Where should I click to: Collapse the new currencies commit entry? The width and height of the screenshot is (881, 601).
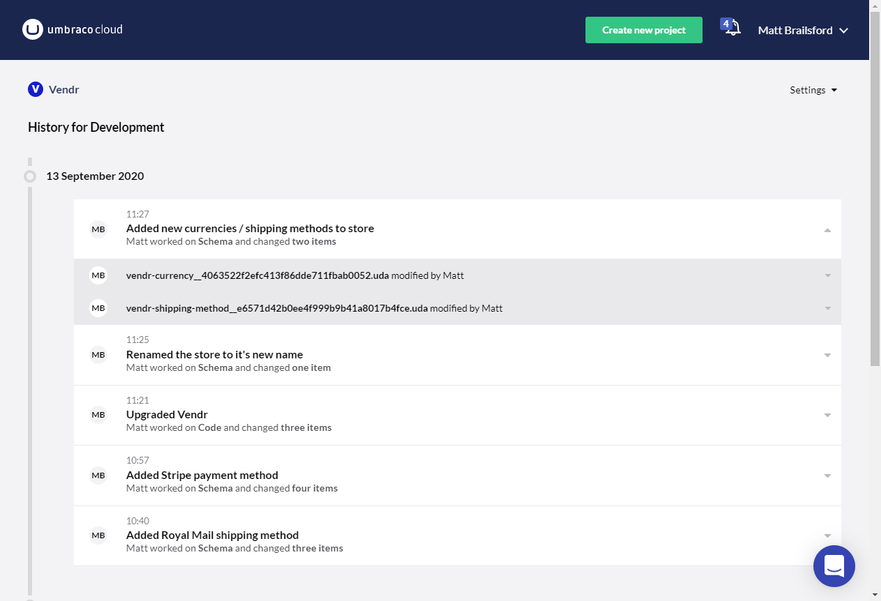point(827,230)
